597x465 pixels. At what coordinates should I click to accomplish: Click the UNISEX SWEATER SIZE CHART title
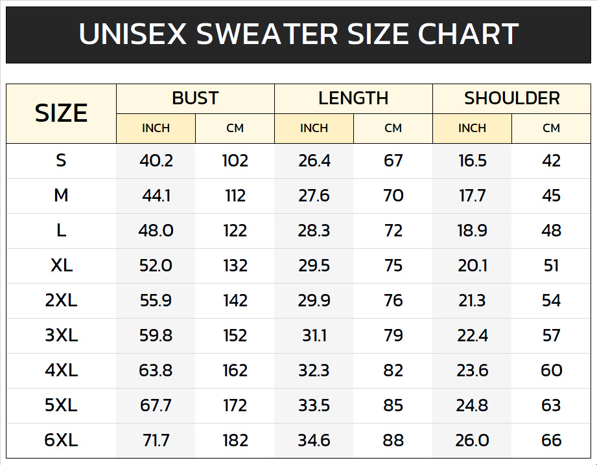pyautogui.click(x=298, y=34)
